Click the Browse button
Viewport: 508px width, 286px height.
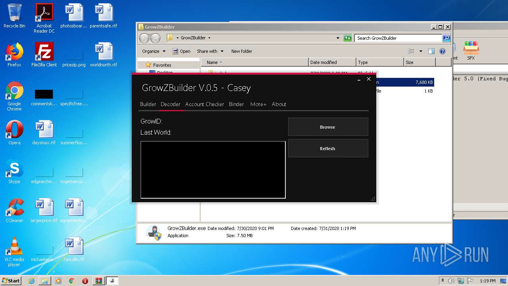[328, 127]
